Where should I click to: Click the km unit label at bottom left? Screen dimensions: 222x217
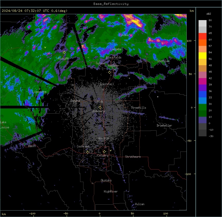(x=4, y=214)
